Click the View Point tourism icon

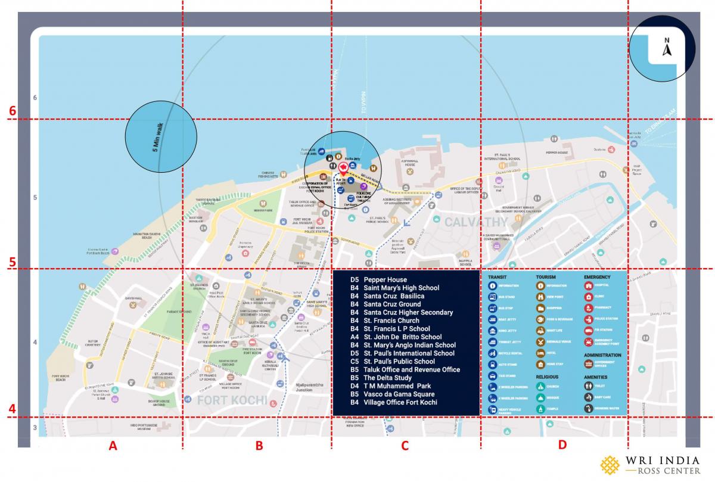tap(541, 296)
